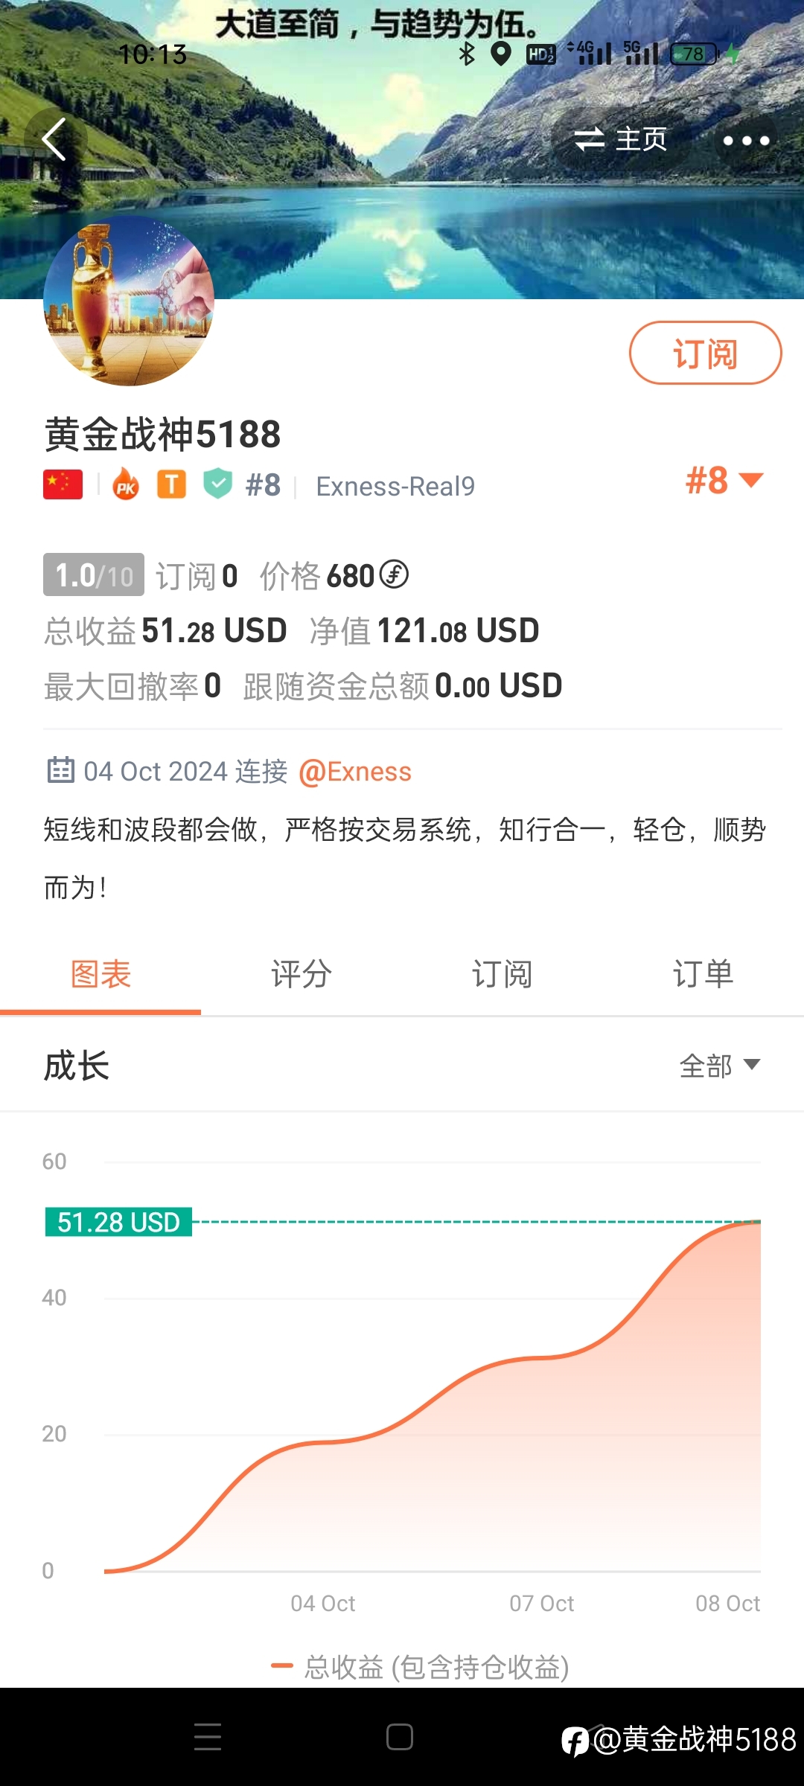Expand the orange #8 account dropdown
The image size is (804, 1786).
(x=724, y=480)
